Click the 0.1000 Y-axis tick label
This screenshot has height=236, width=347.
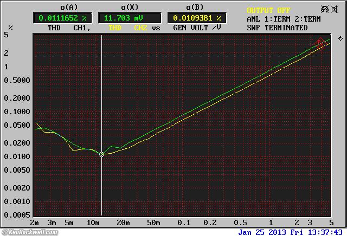17,112
